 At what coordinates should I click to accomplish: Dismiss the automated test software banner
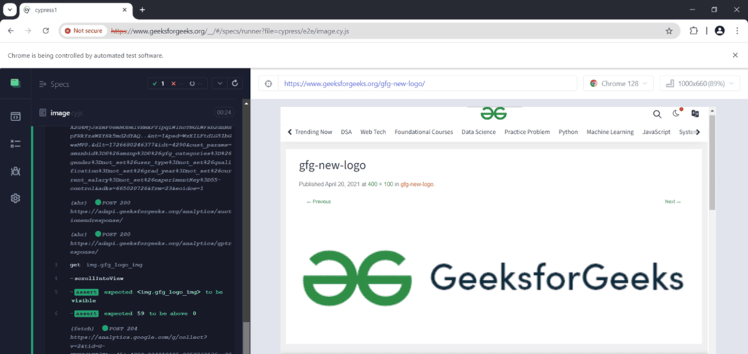coord(735,56)
